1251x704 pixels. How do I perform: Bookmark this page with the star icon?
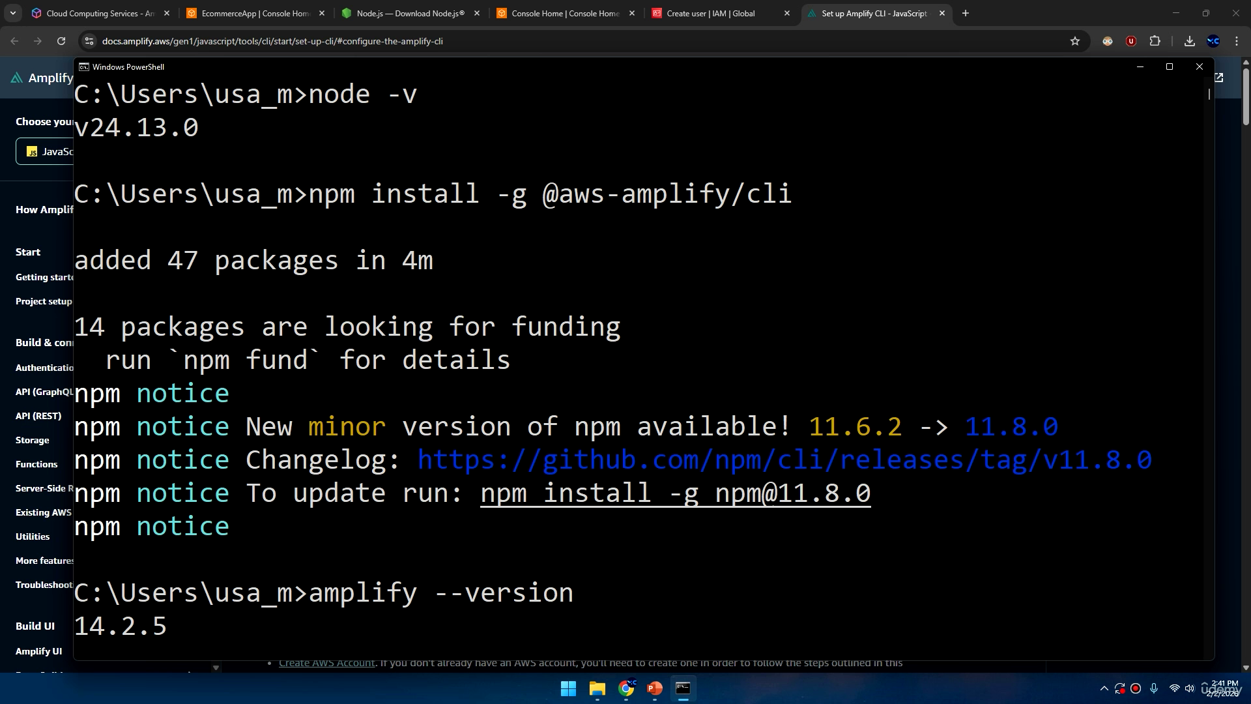tap(1075, 41)
